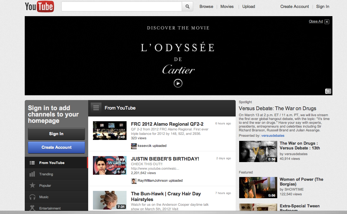Open Popular via its star icon
The height and width of the screenshot is (214, 347).
coord(32,186)
